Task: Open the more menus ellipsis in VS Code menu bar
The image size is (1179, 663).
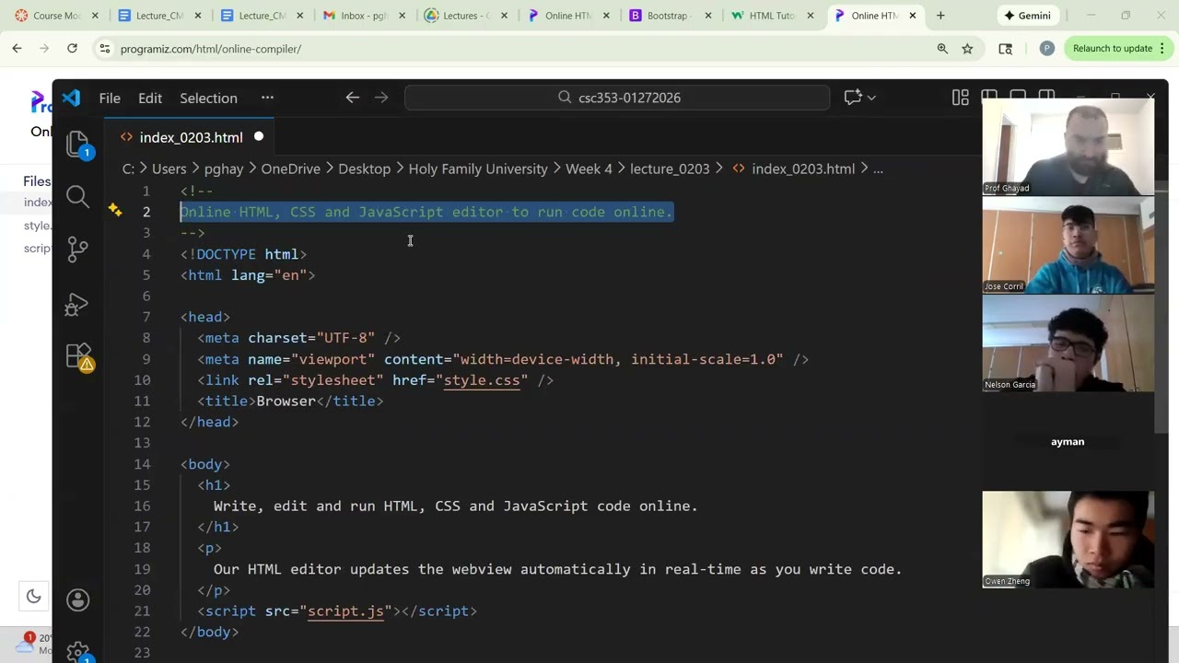Action: (x=267, y=98)
